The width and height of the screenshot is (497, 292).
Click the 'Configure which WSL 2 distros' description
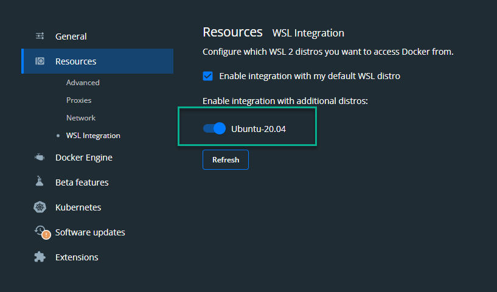tap(328, 52)
